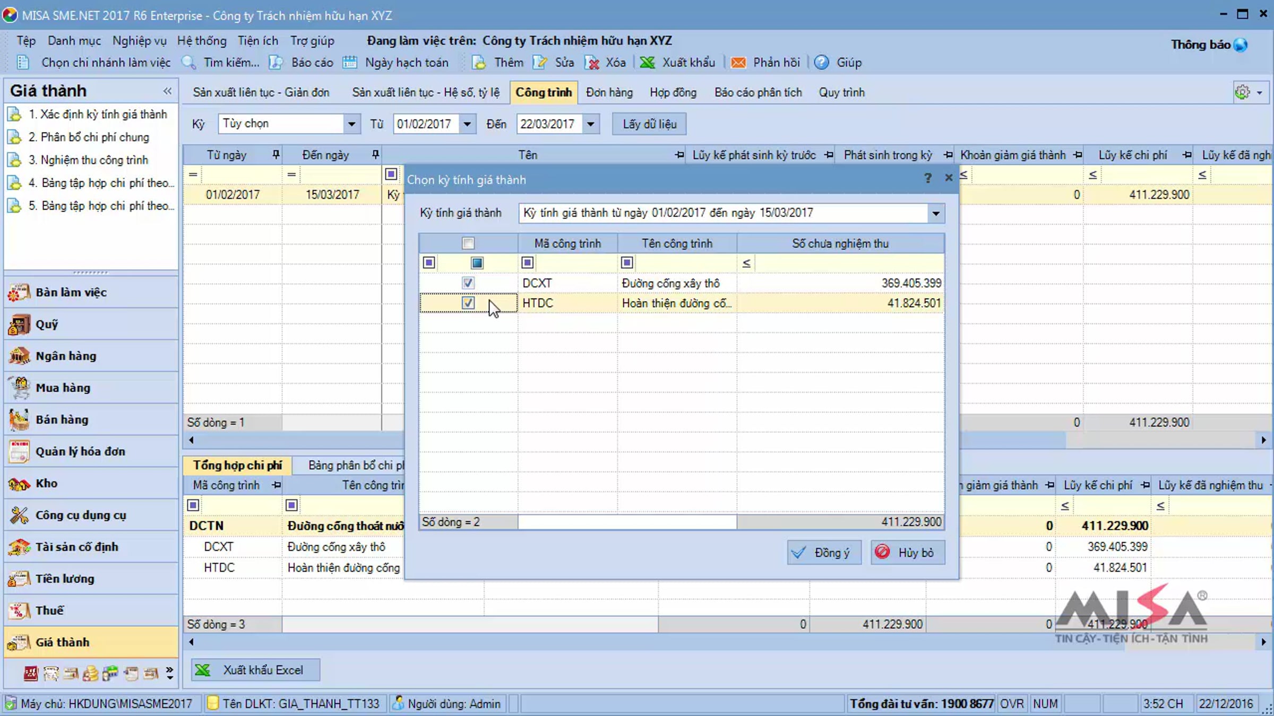The width and height of the screenshot is (1274, 716).
Task: Pin the Phát sinh trong kỳ column
Action: 948,155
